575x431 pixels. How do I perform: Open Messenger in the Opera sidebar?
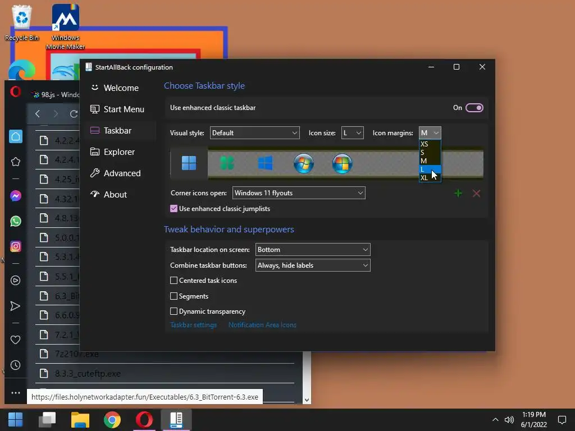[15, 196]
